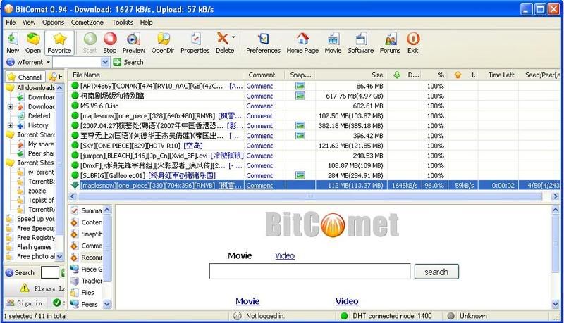The image size is (564, 323).
Task: Switch to the Channel sidebar tab
Action: [x=25, y=77]
